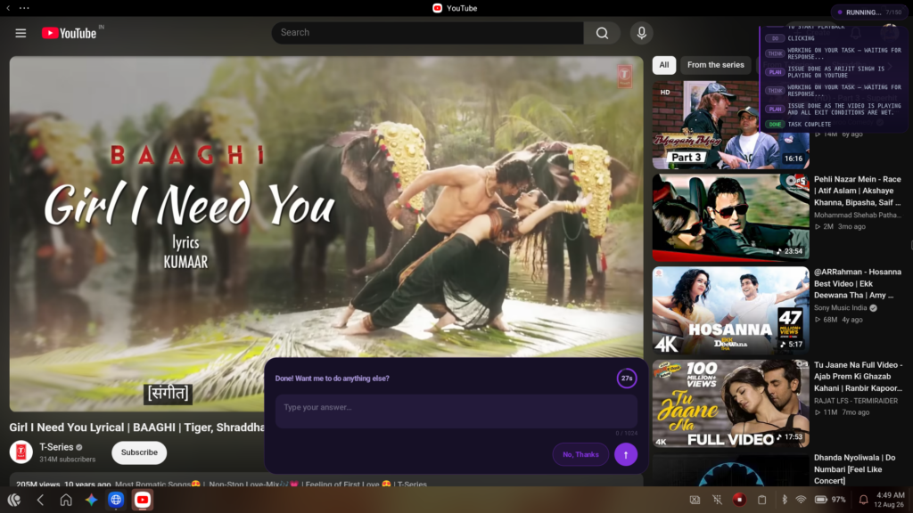Open the clipboard tray icon
The image size is (913, 513).
(761, 500)
